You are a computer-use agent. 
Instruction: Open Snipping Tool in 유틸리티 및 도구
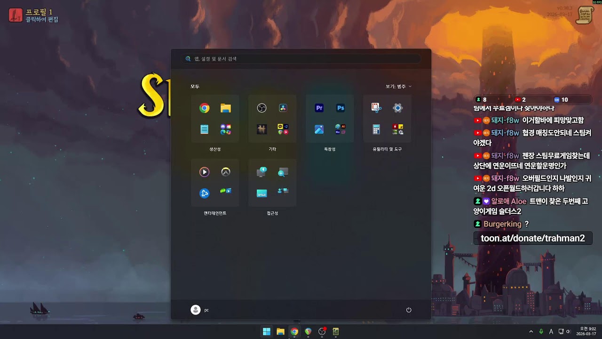click(376, 108)
